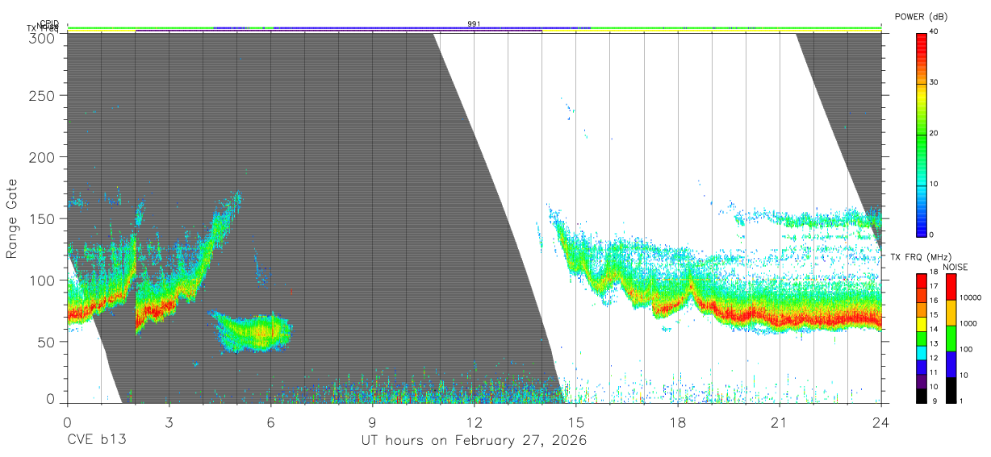Click the 6 UT hour tick label
The height and width of the screenshot is (457, 991).
coord(270,422)
